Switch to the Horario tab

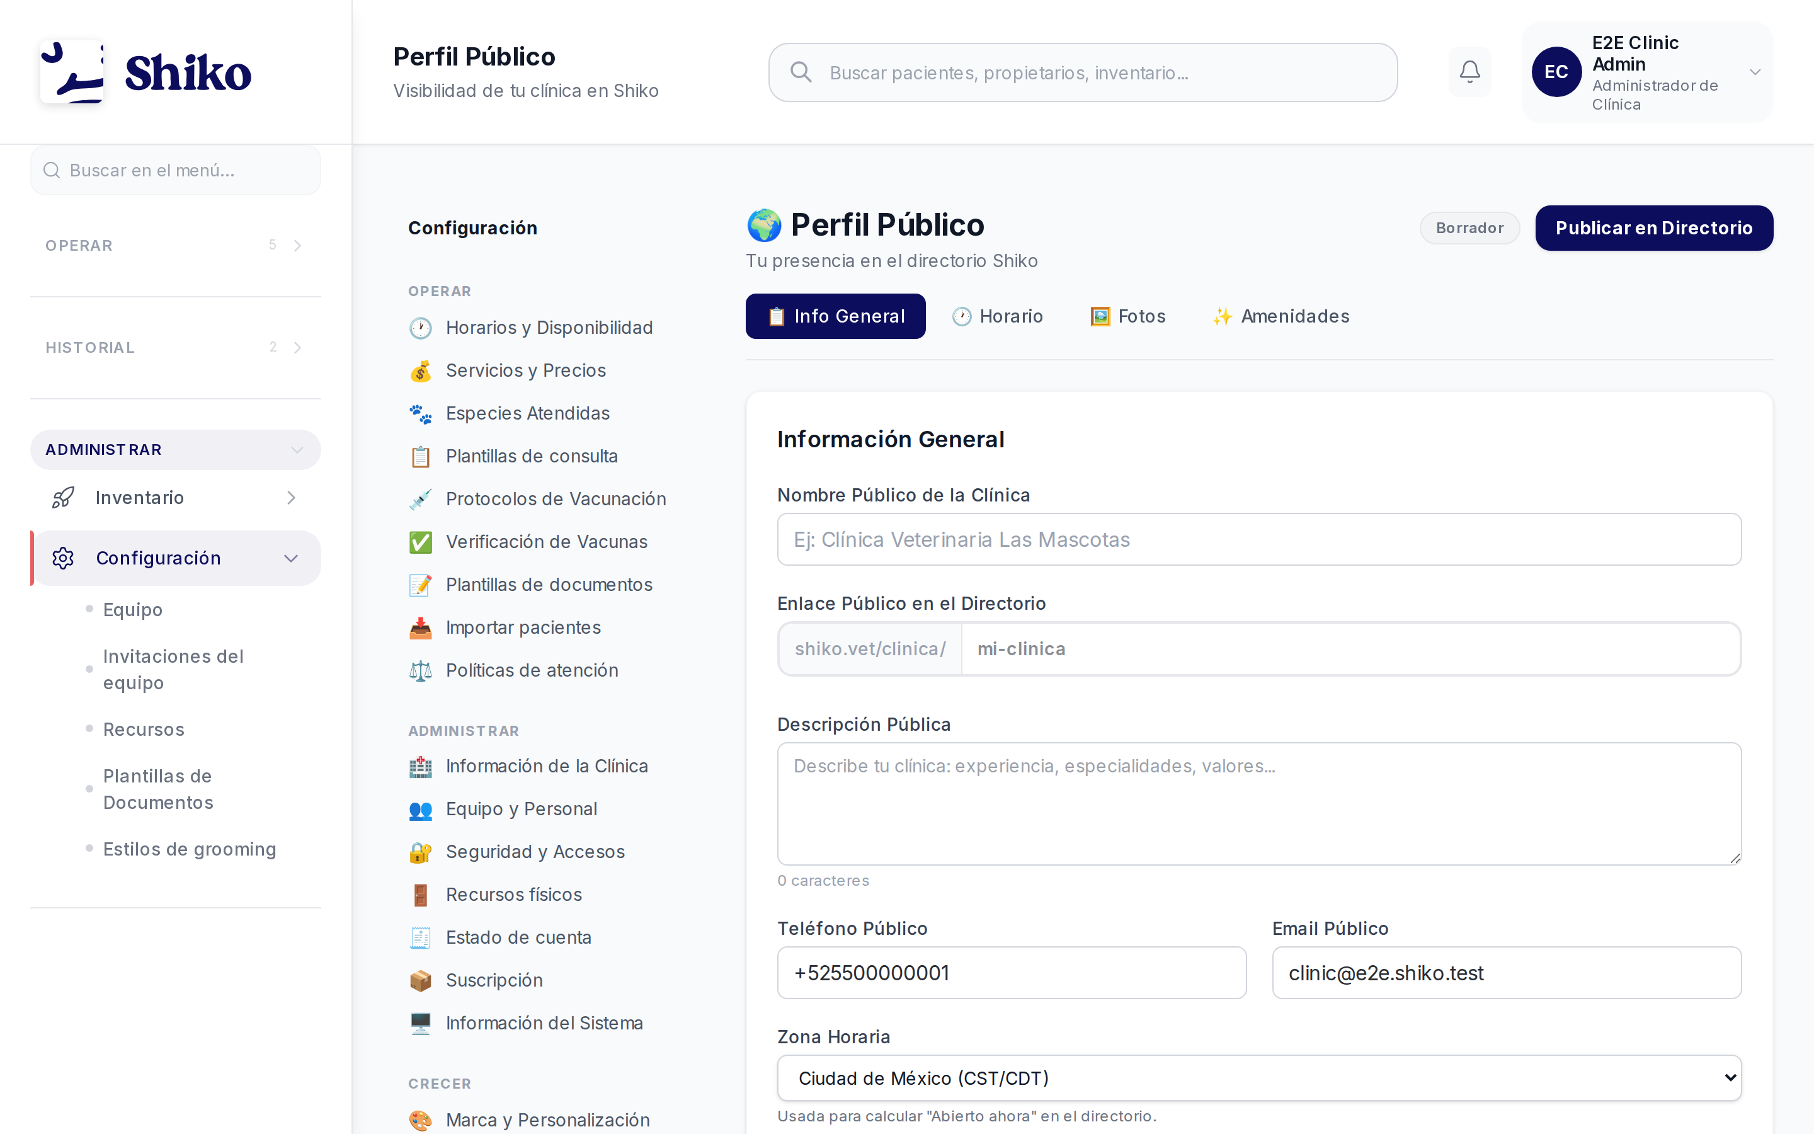[997, 316]
